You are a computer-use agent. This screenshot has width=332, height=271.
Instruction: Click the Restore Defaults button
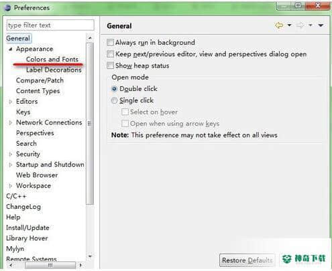point(247,260)
